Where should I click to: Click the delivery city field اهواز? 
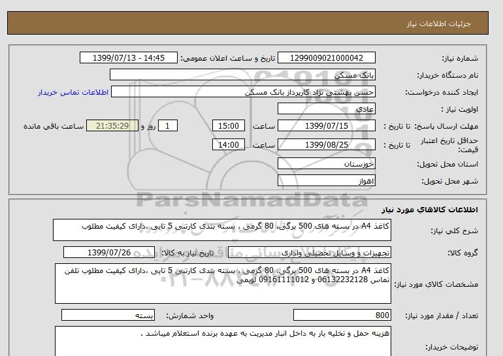point(334,181)
